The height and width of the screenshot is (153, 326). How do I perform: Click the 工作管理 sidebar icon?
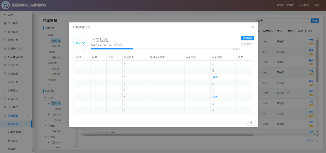click(5, 23)
